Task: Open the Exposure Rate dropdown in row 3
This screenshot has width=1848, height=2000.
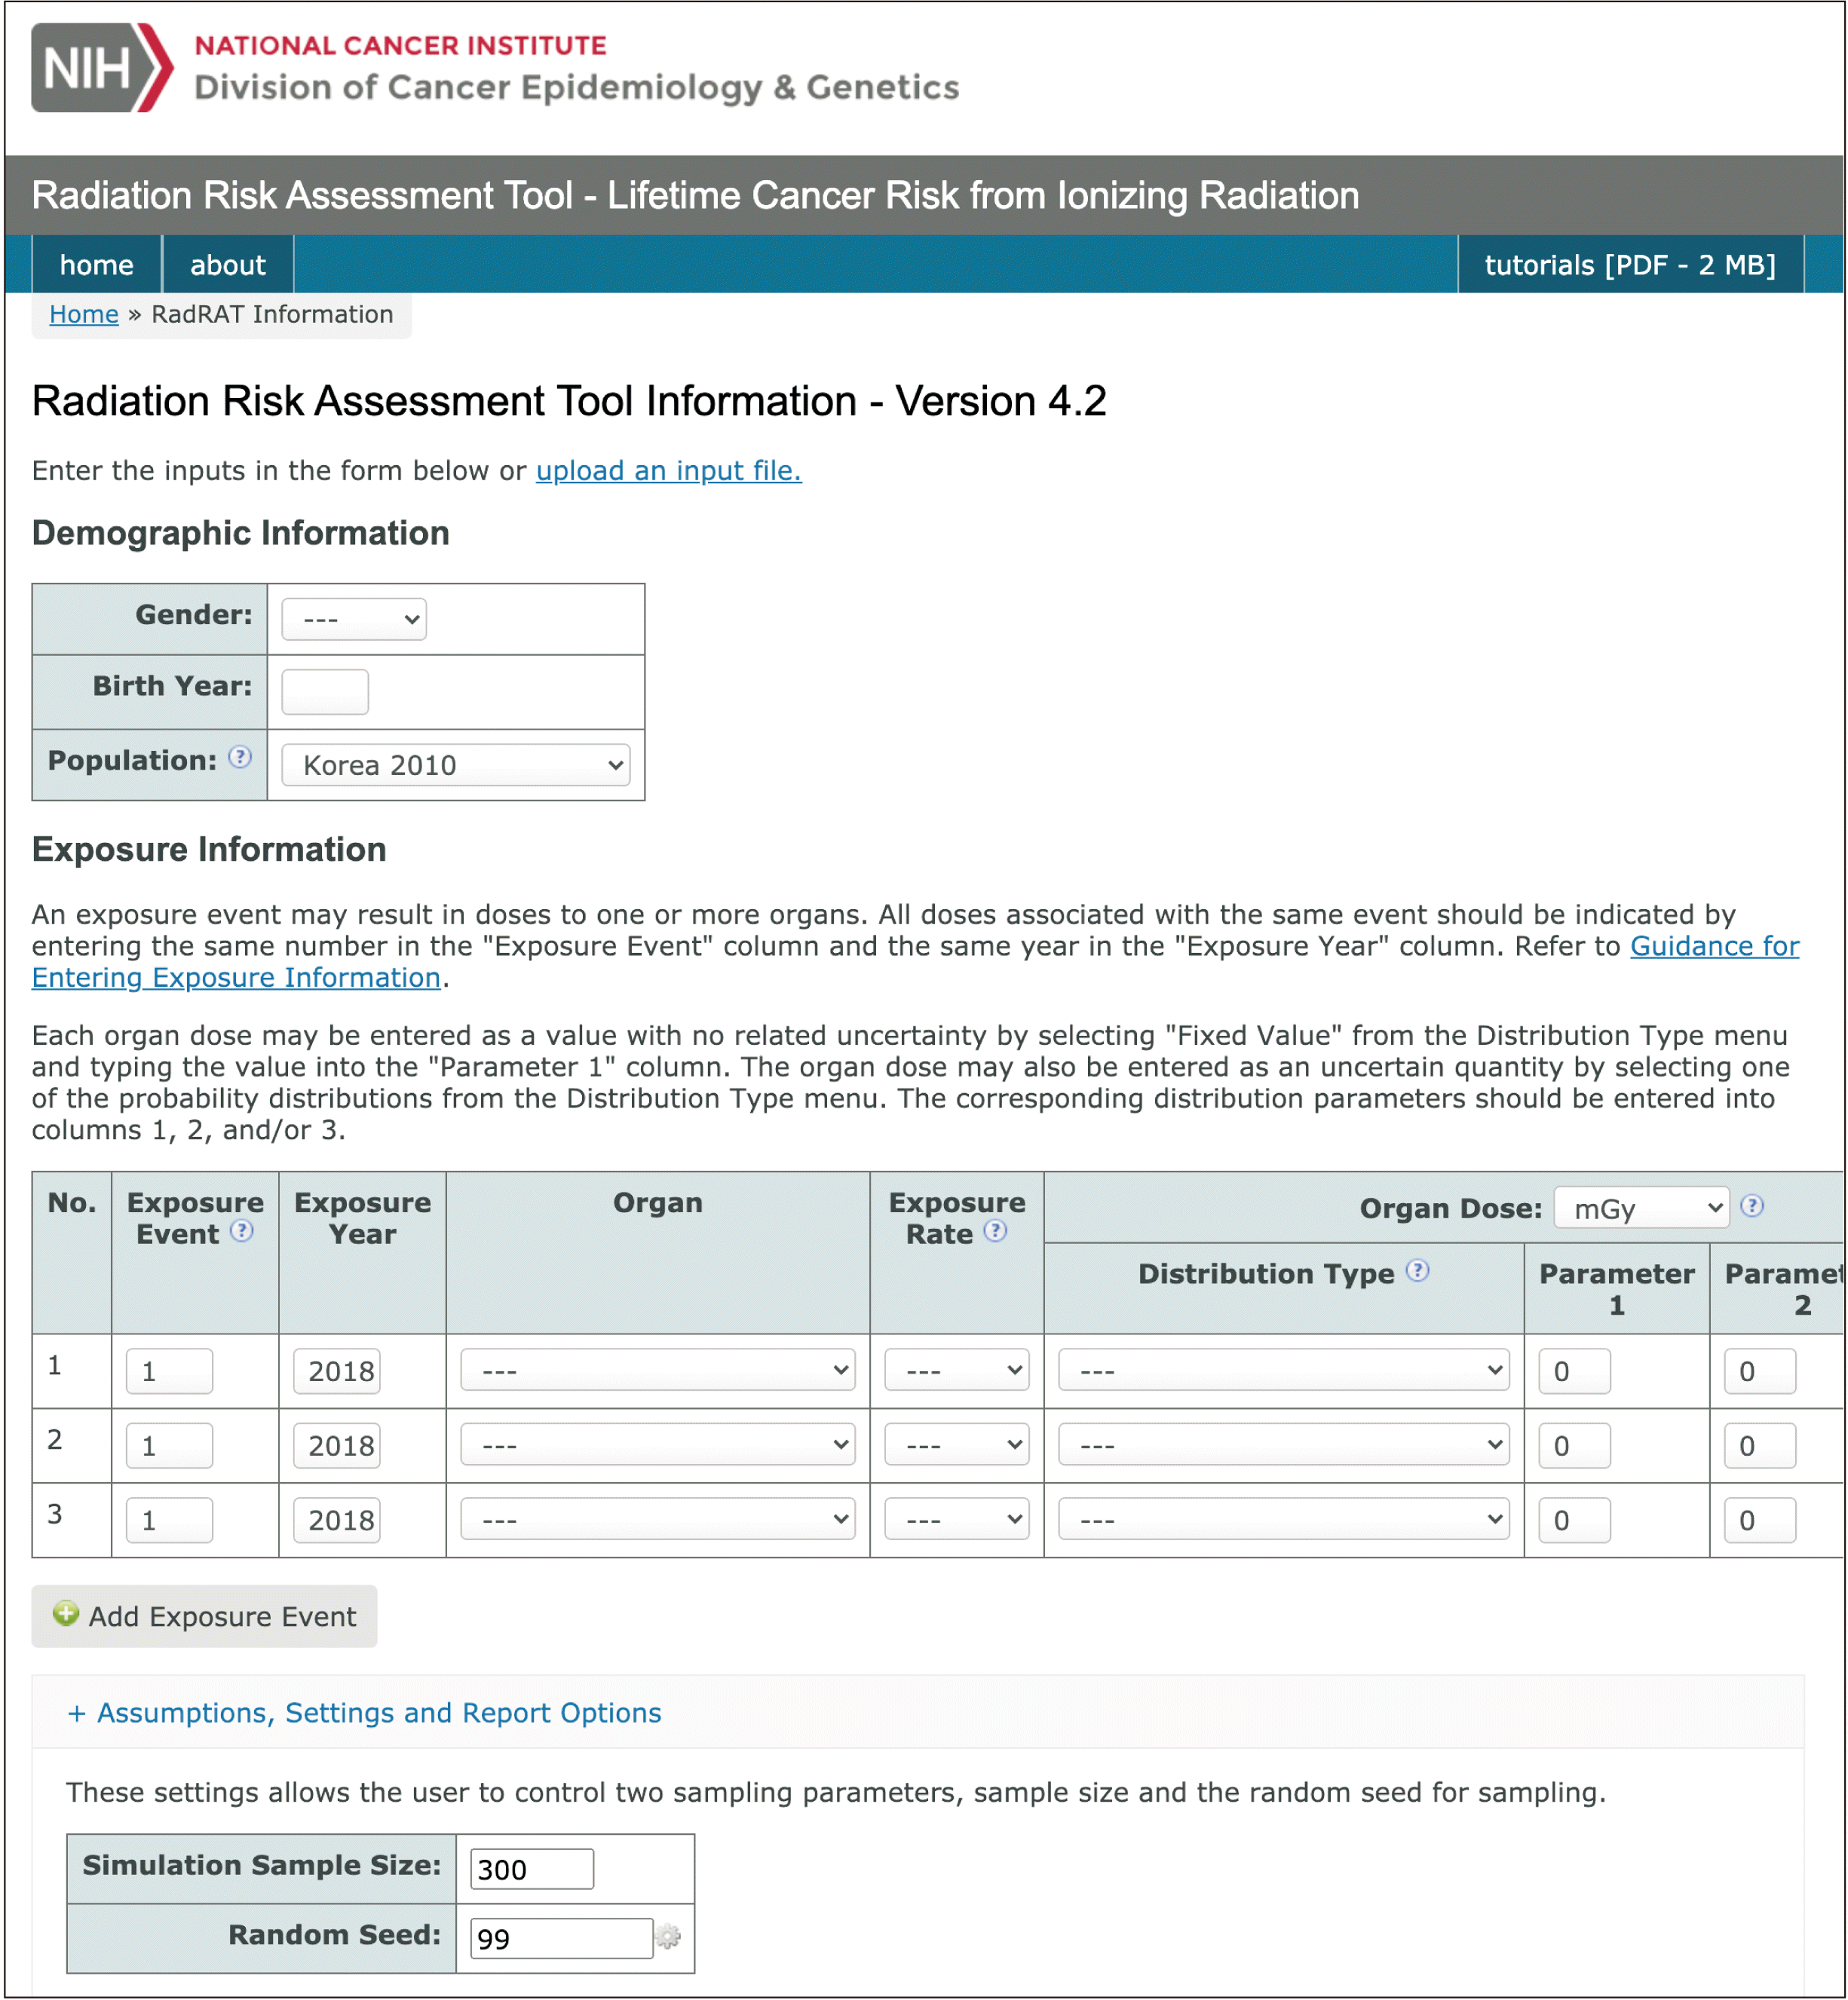Action: [x=957, y=1519]
